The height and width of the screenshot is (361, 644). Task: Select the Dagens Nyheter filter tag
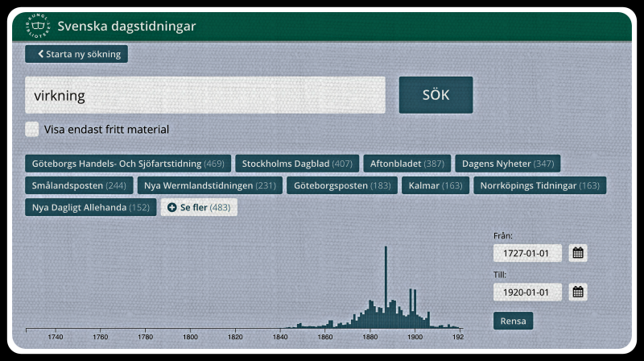pyautogui.click(x=507, y=164)
